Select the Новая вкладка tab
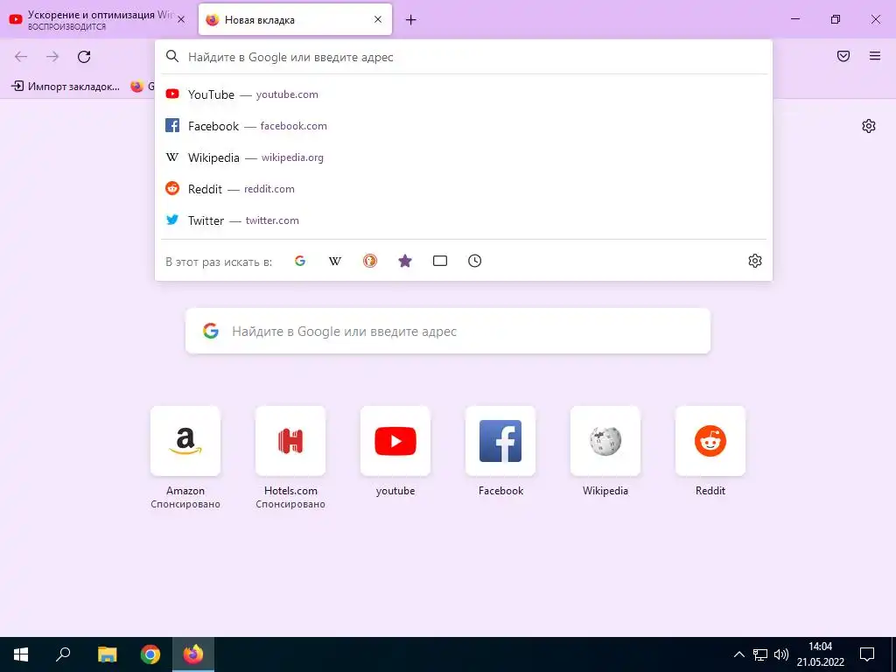Screen dimensions: 896x672 point(295,19)
